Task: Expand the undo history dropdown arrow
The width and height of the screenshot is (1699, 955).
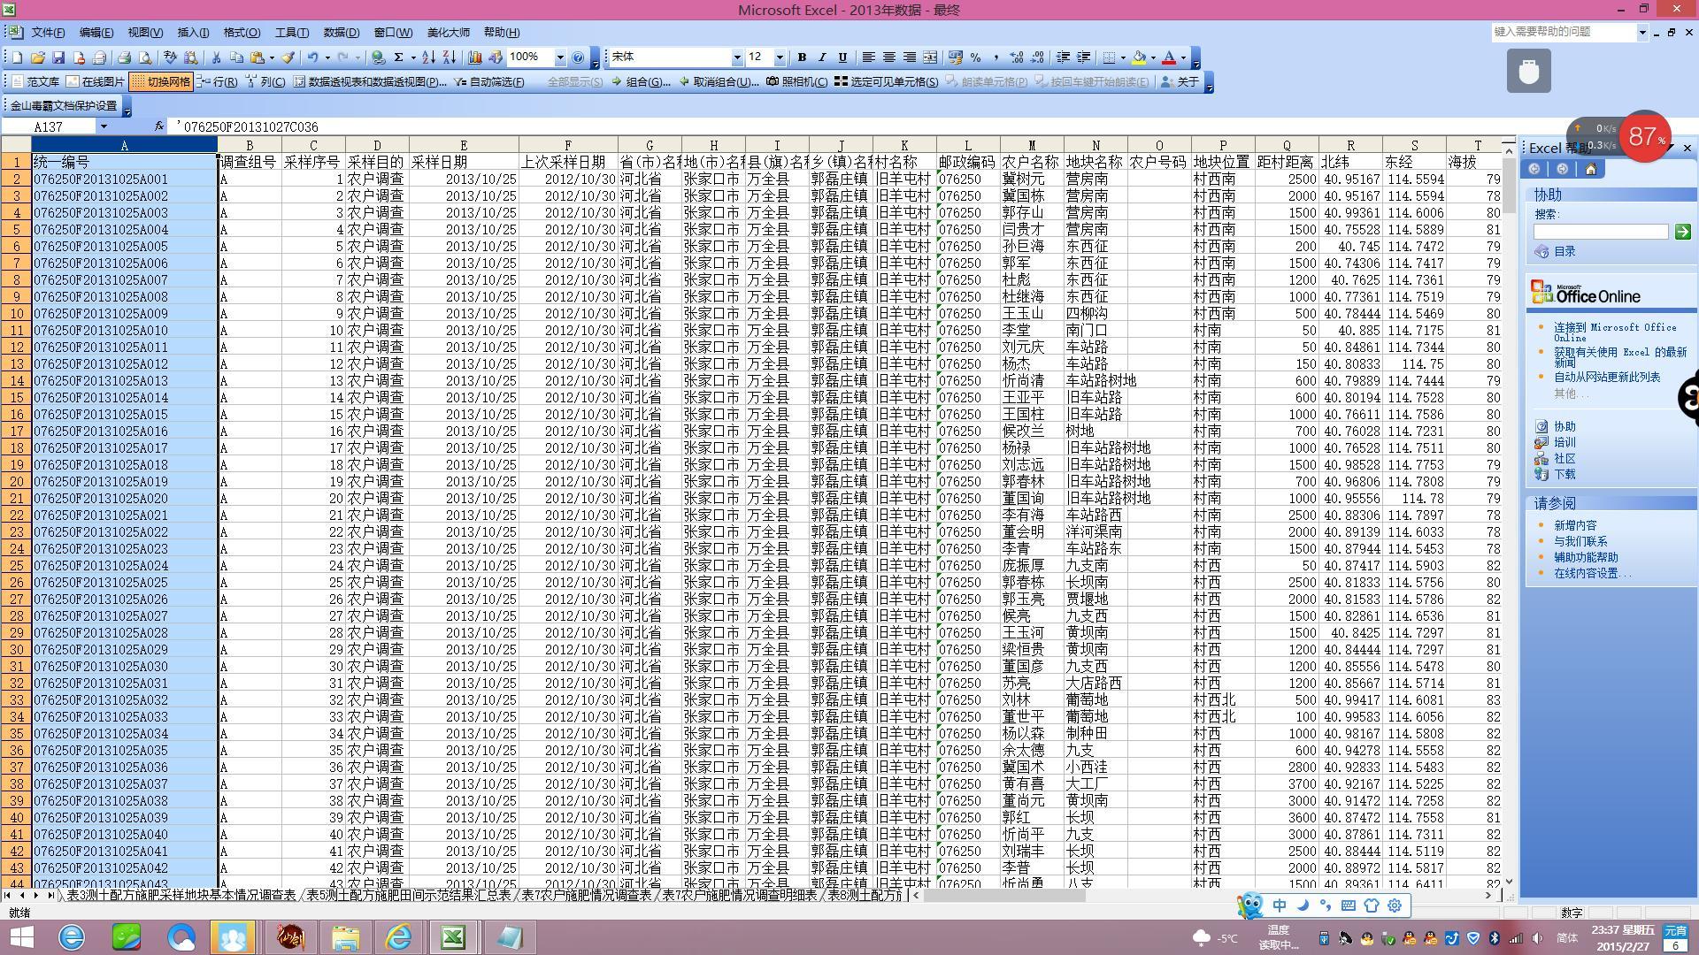Action: pos(327,57)
